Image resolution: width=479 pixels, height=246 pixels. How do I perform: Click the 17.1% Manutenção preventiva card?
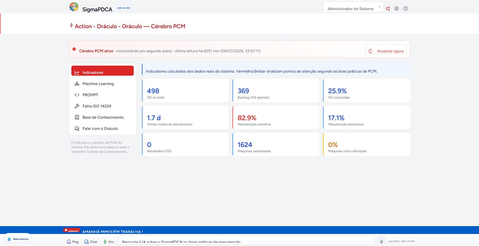coord(366,117)
